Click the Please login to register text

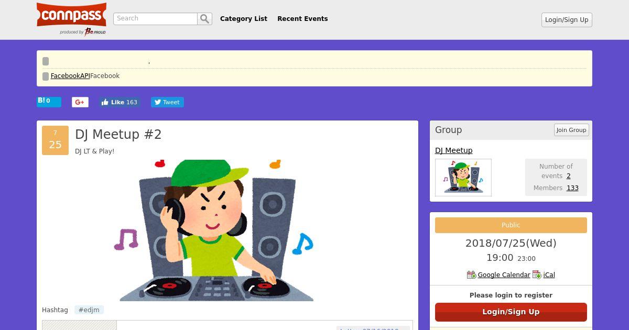click(511, 295)
